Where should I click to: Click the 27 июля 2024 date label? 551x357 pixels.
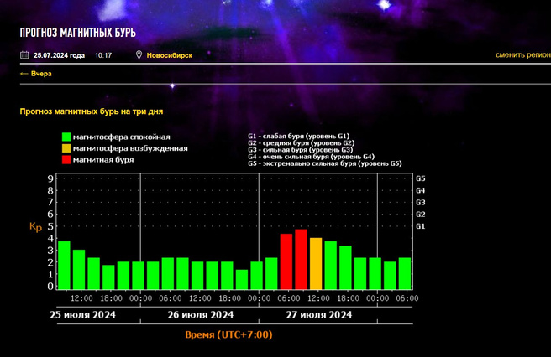click(318, 314)
